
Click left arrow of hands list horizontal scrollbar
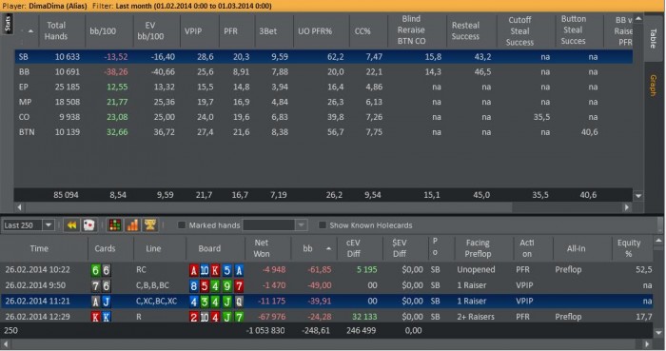pos(5,344)
